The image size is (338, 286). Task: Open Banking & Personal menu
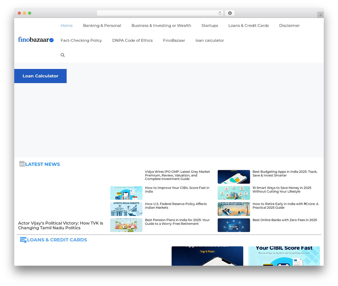click(x=102, y=26)
